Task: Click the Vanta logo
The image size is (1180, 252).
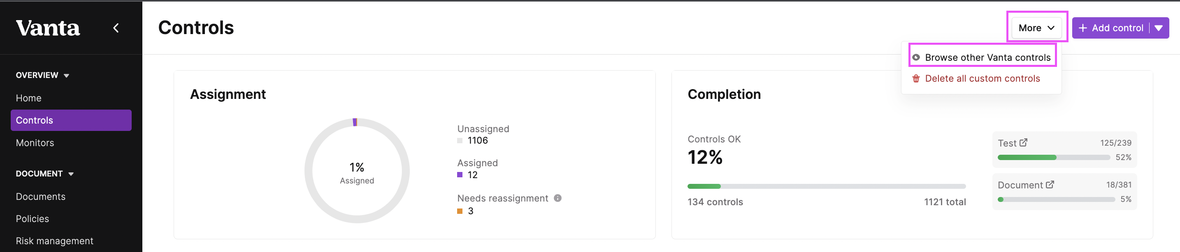Action: [x=48, y=28]
